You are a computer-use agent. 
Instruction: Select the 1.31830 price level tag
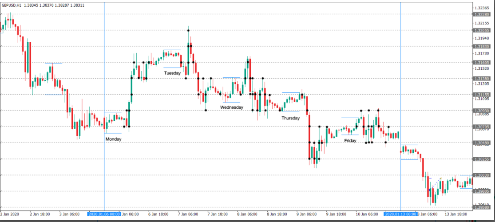482,46
